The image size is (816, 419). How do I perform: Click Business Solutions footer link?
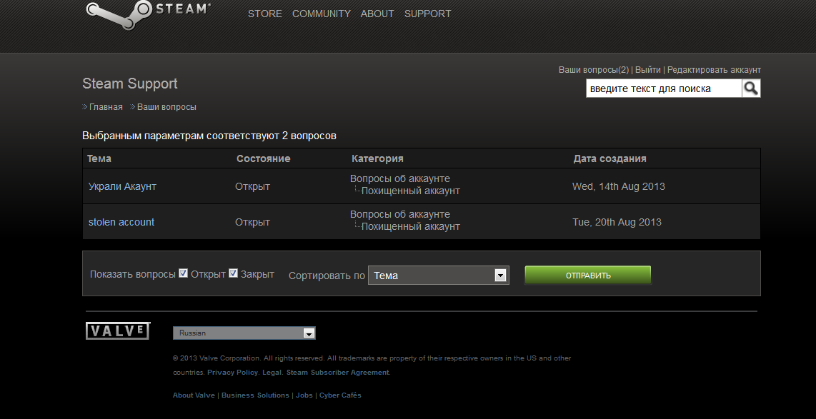255,395
